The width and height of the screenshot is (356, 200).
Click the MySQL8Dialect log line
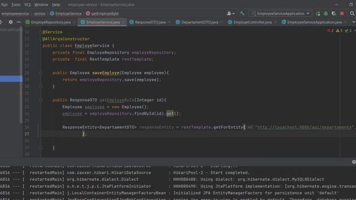[x=162, y=179]
